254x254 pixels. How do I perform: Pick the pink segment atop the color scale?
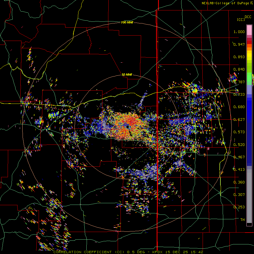tap(249, 30)
